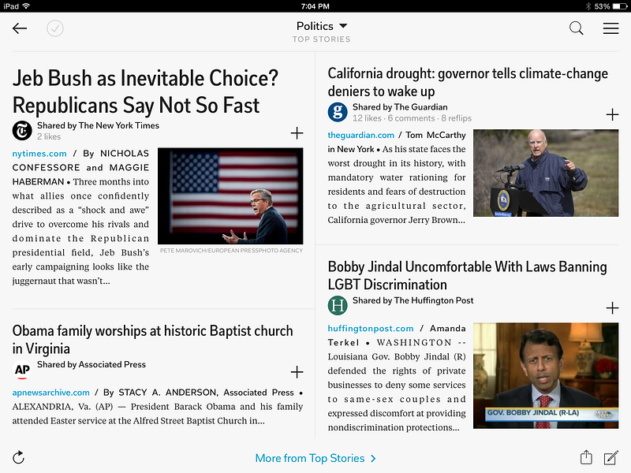Select 'Shared by The New York Times' text
Image resolution: width=631 pixels, height=473 pixels.
pos(98,125)
